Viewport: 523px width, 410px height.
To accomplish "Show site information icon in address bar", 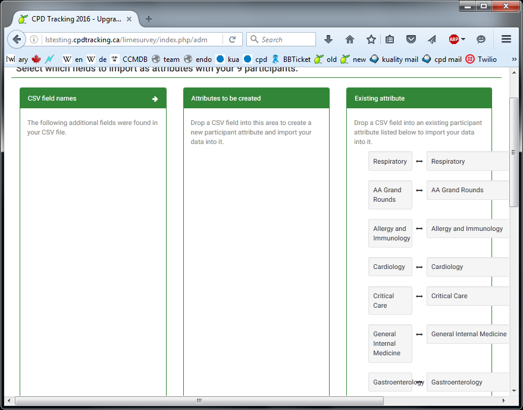I will point(34,40).
